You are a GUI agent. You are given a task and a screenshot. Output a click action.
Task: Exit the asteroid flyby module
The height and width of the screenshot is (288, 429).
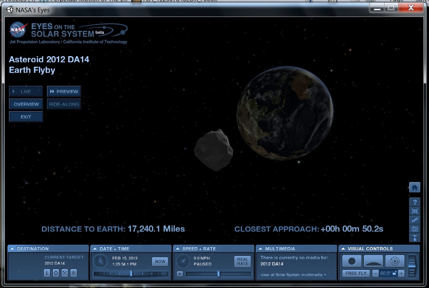pos(26,117)
